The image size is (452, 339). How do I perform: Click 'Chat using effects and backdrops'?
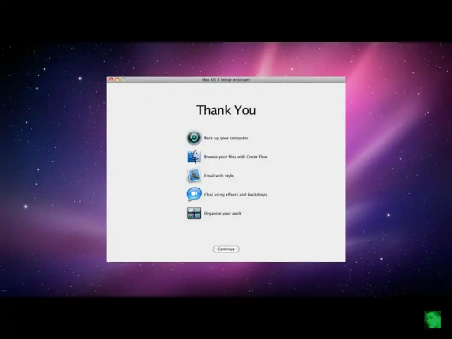(236, 195)
